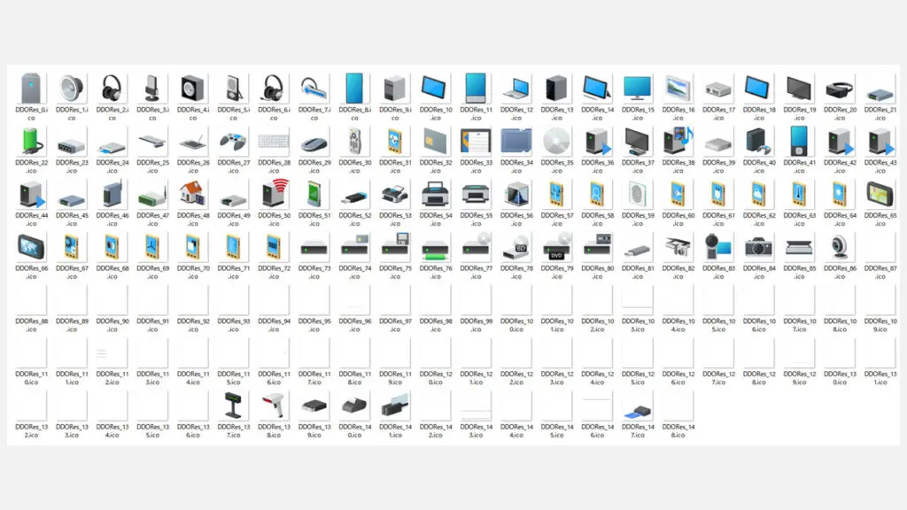The height and width of the screenshot is (510, 907).
Task: Select the DDORes_0 computer tower icon
Action: (x=31, y=89)
